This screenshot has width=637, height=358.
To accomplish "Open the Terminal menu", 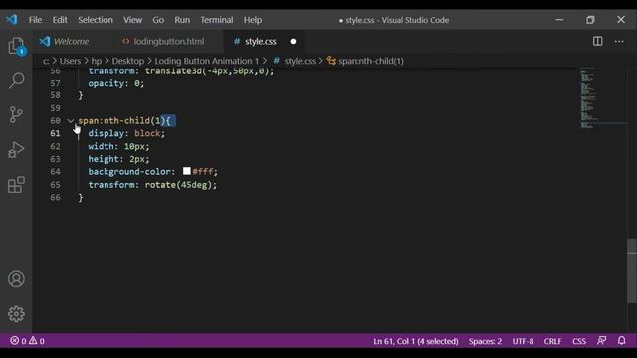I will (x=217, y=20).
